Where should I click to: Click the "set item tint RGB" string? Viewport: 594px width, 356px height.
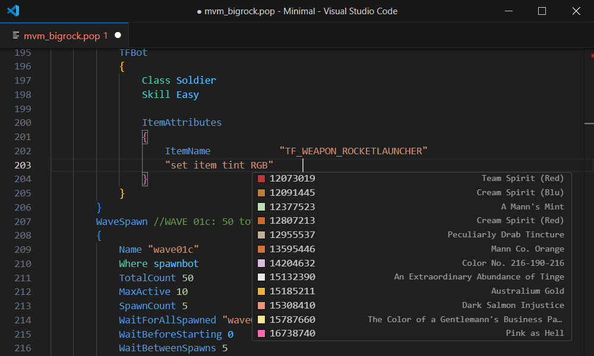pos(219,166)
